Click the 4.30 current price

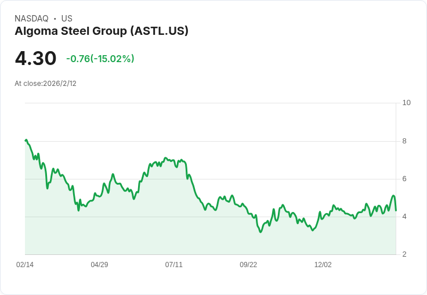pyautogui.click(x=35, y=58)
